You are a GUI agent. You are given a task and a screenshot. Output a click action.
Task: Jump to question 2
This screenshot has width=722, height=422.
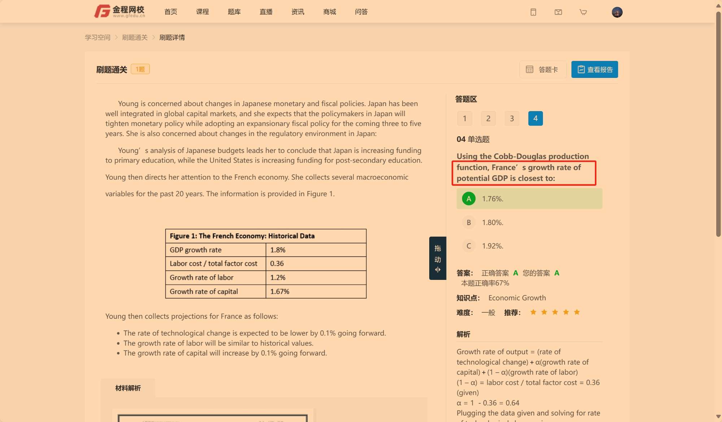(488, 118)
